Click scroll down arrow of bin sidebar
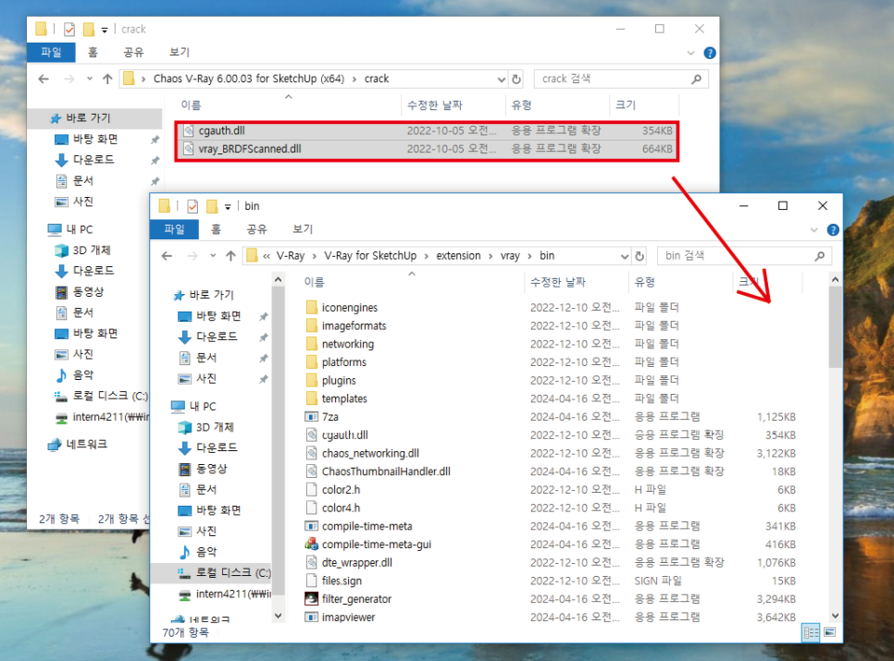 [279, 616]
